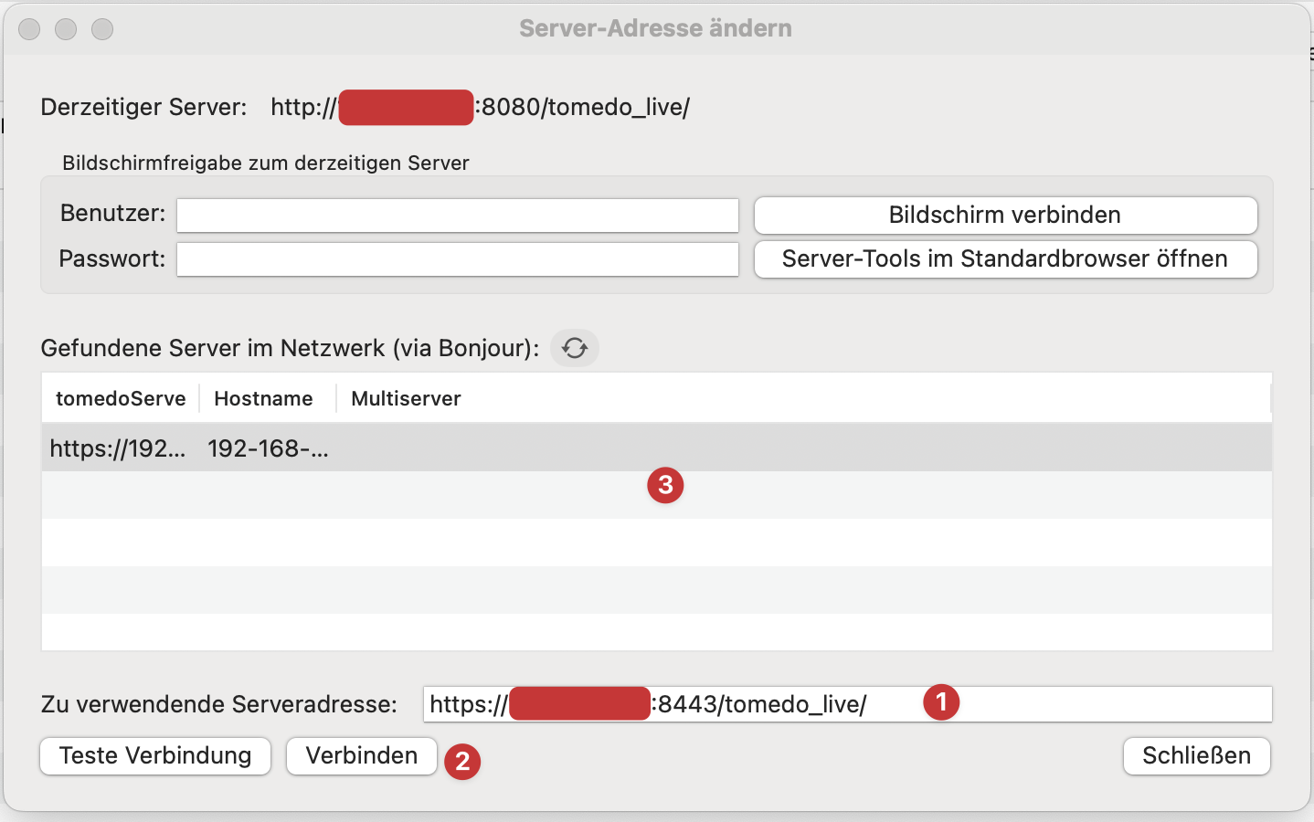The height and width of the screenshot is (822, 1314).
Task: Click the red number 3 marker
Action: (x=665, y=485)
